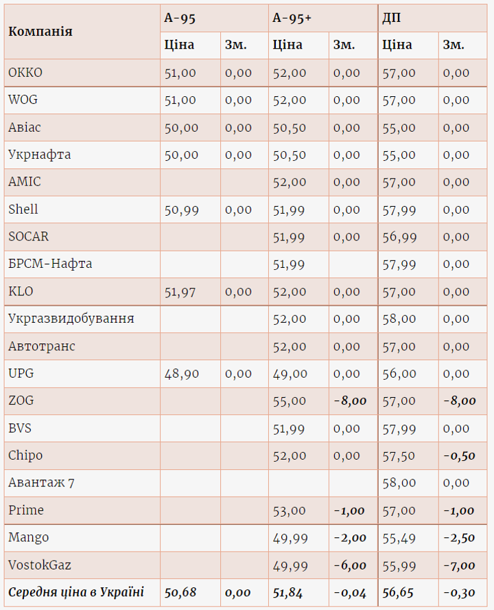
Task: Click the Chipo change value -0,50
Action: [458, 456]
